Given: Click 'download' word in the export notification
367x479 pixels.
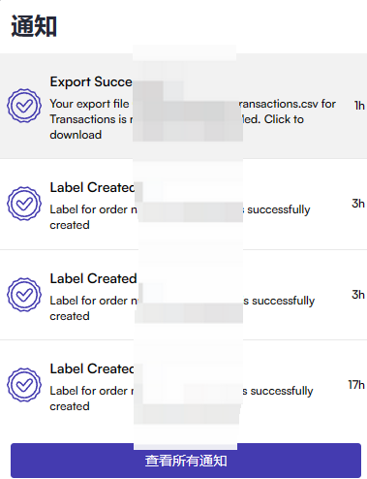Looking at the screenshot, I should 76,135.
